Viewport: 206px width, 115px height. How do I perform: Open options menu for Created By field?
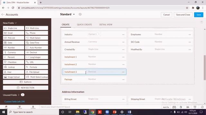tap(123, 50)
